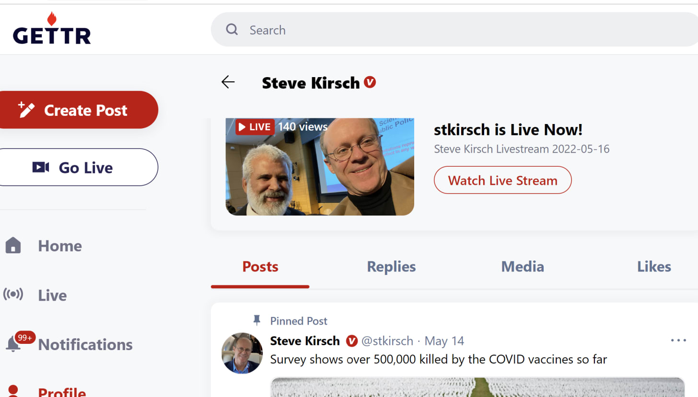
Task: Open the live stream video thumbnail
Action: [x=320, y=167]
